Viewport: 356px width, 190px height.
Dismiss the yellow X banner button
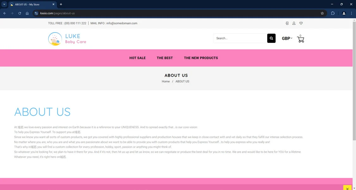tap(347, 188)
